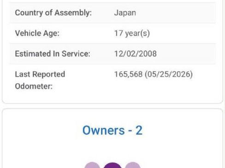
Task: Click the number 2 in Owners heading
Action: pos(139,130)
